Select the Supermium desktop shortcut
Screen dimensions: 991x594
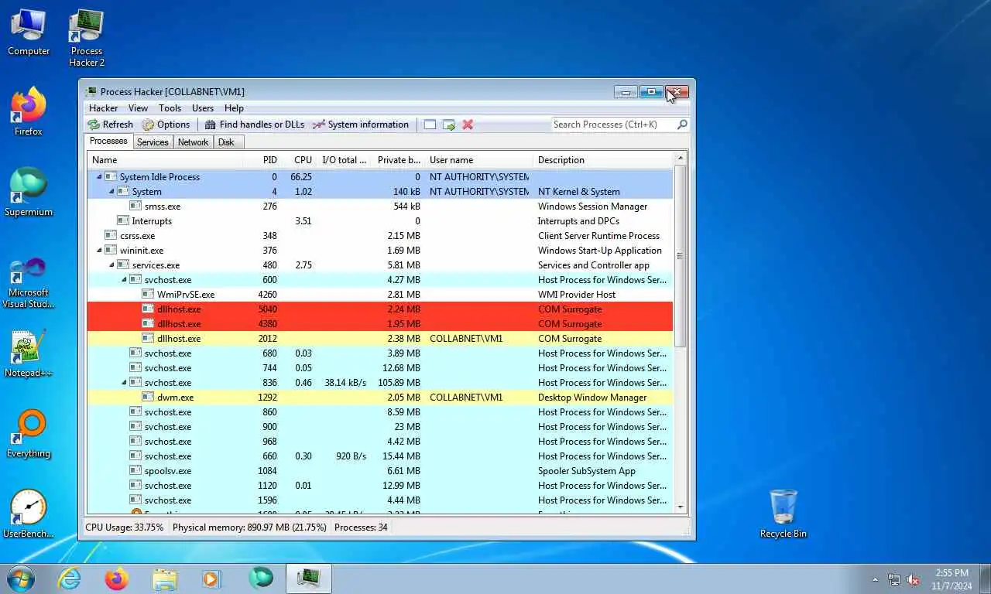(x=29, y=193)
